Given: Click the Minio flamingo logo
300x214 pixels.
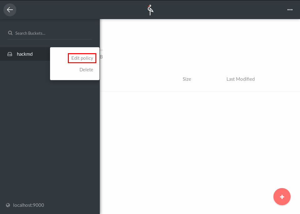Looking at the screenshot, I should [x=150, y=10].
